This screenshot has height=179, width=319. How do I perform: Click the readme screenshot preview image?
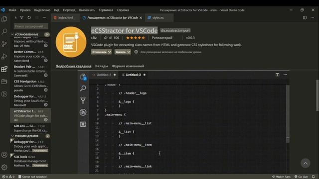pyautogui.click(x=183, y=122)
